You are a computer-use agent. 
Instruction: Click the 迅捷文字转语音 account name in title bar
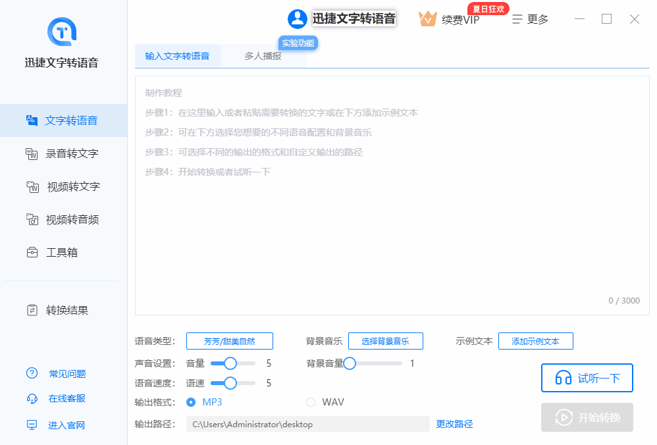tap(354, 19)
